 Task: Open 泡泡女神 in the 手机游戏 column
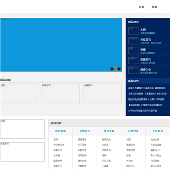(155, 139)
